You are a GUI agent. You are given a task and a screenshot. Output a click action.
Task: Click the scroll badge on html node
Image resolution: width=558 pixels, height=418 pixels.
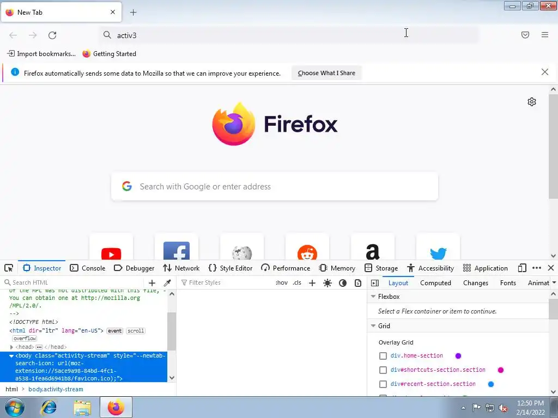[x=136, y=331]
